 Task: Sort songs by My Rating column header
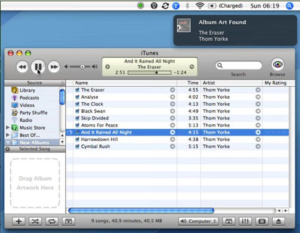276,83
